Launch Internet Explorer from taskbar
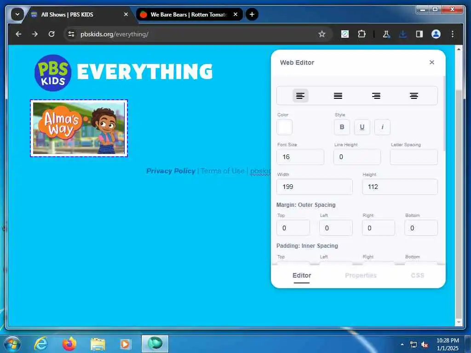Screen dimensions: 471x353 point(41,344)
